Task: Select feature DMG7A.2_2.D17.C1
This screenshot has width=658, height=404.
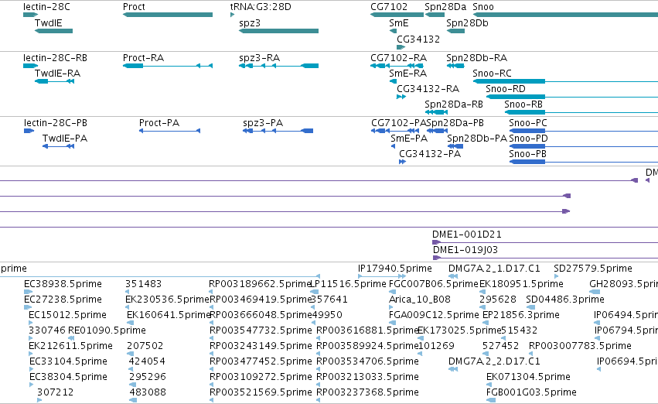Action: [x=494, y=361]
